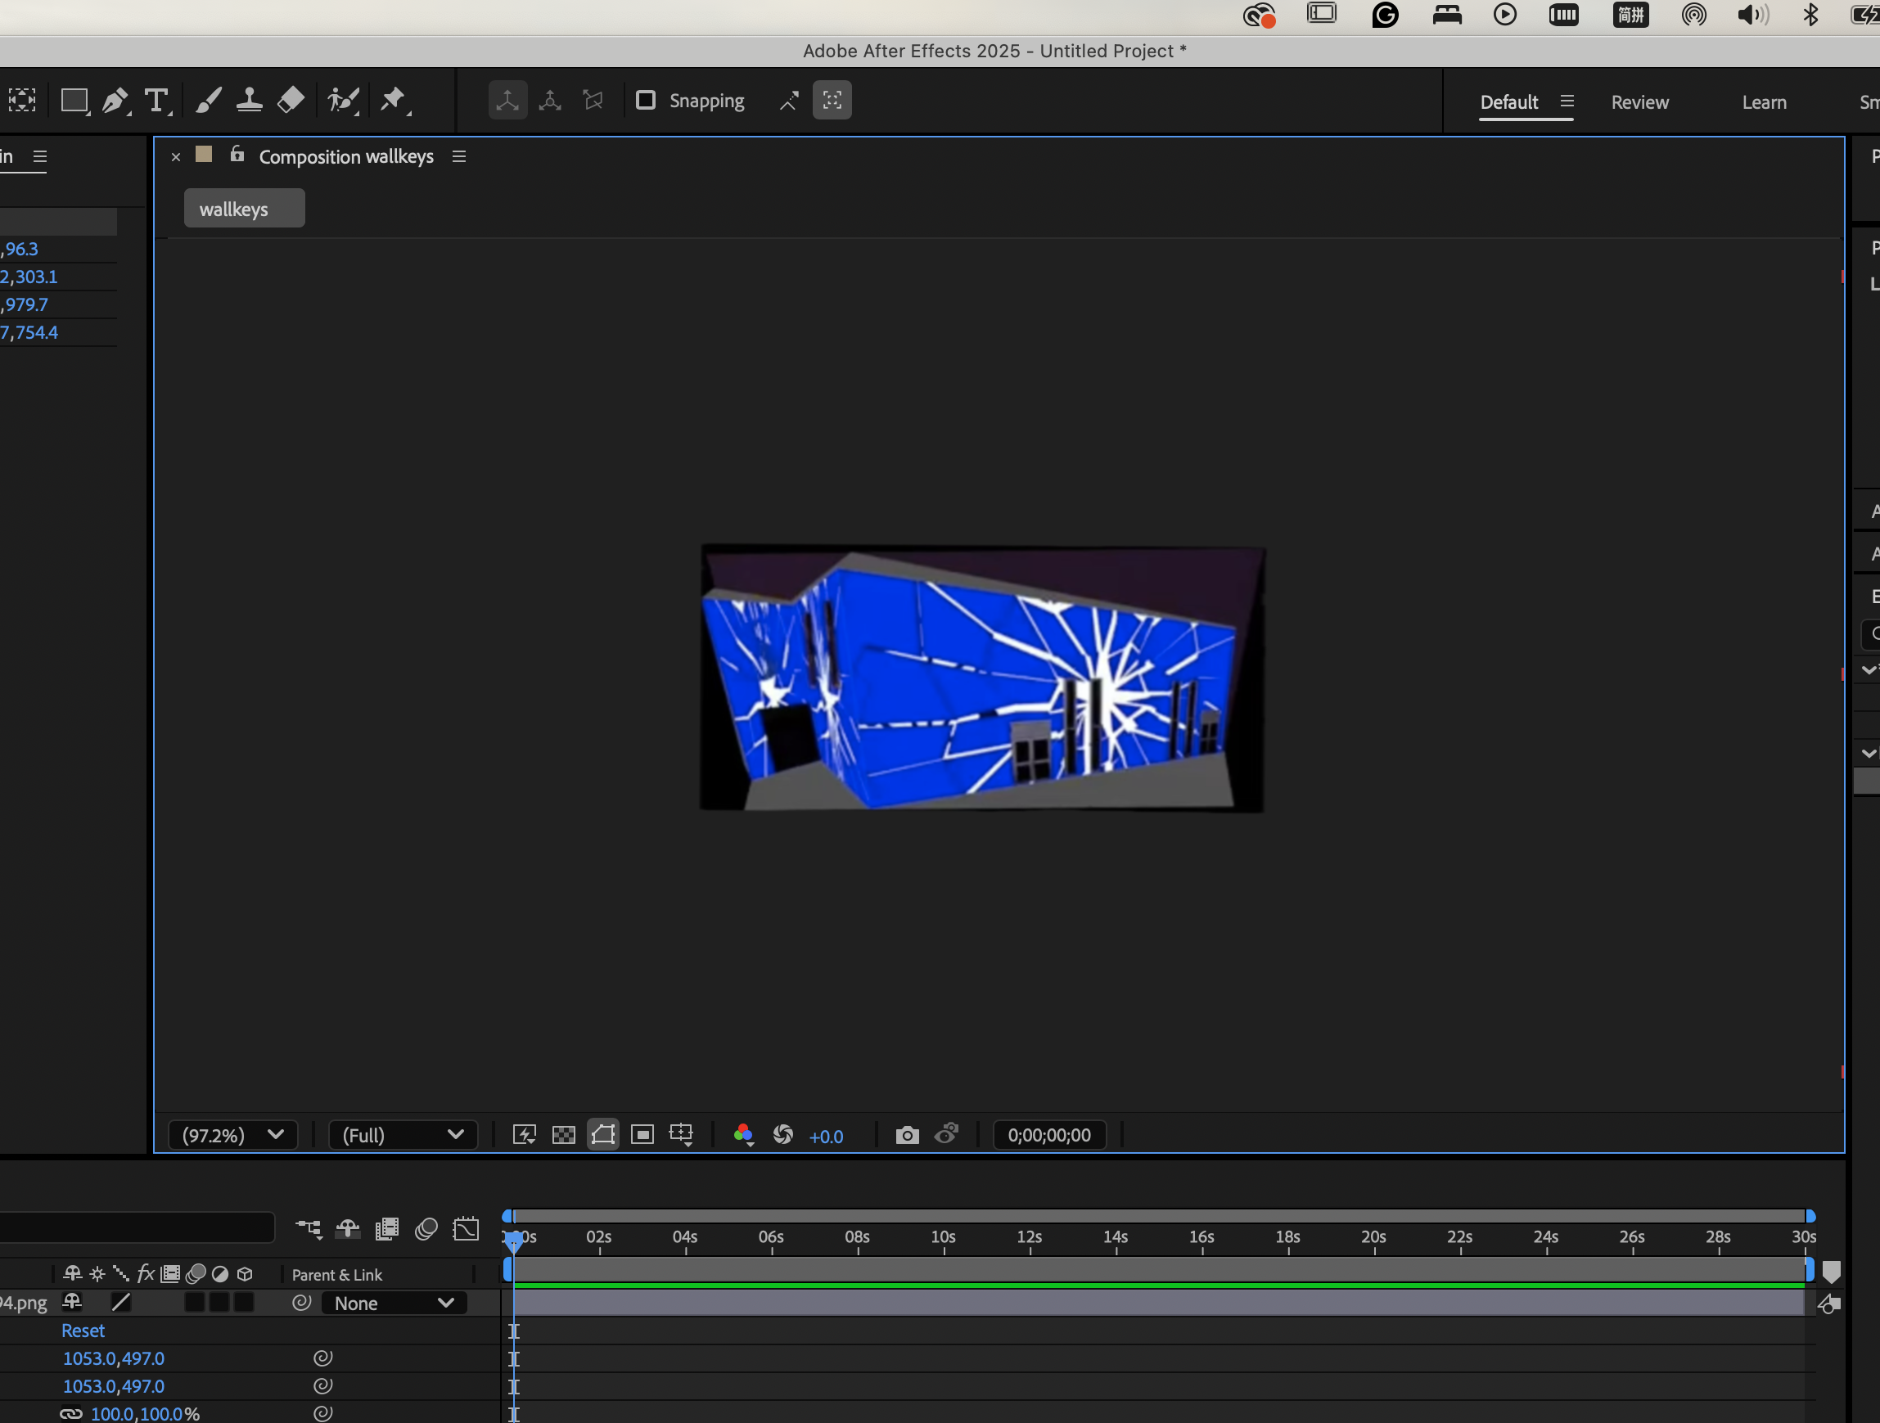This screenshot has height=1423, width=1880.
Task: Switch to the Review workspace
Action: tap(1639, 102)
